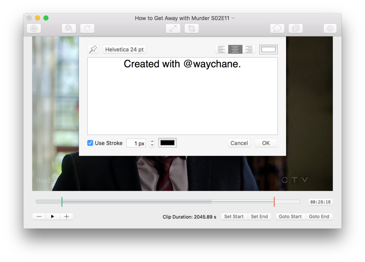Open the black stroke color swatch

168,143
